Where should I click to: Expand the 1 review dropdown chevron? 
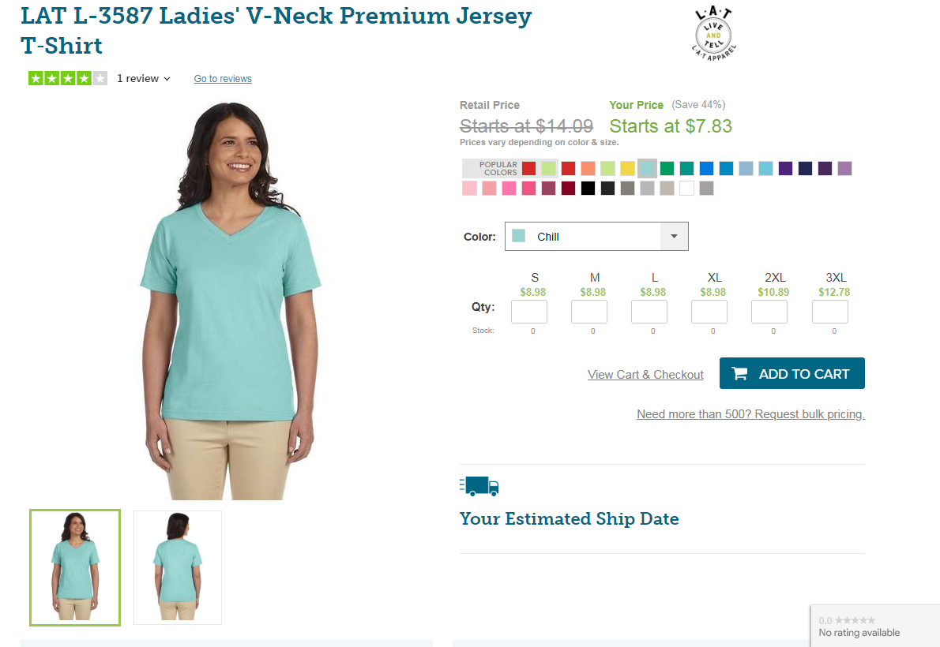click(x=167, y=79)
